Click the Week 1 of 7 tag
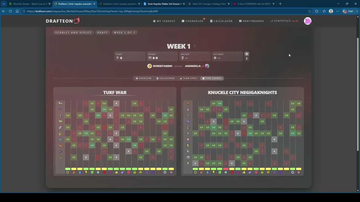Image resolution: width=360 pixels, height=202 pixels. 125,32
